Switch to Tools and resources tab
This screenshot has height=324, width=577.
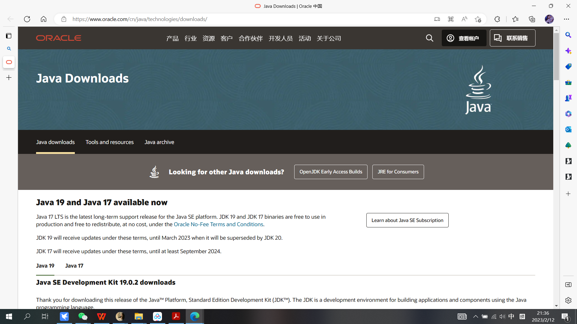[110, 142]
